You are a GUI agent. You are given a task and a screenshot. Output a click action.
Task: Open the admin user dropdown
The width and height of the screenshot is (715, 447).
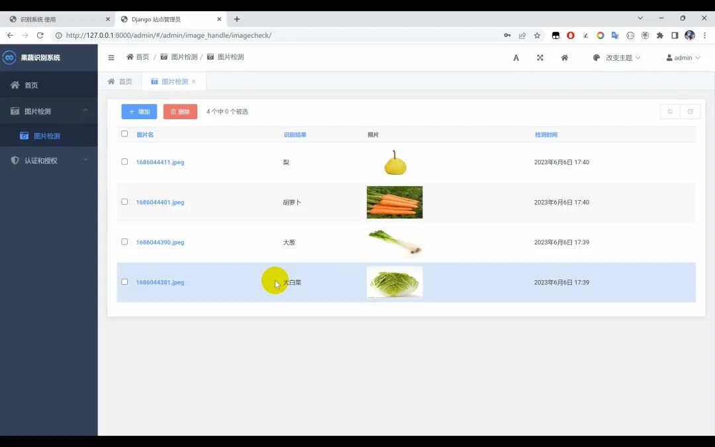pos(683,58)
